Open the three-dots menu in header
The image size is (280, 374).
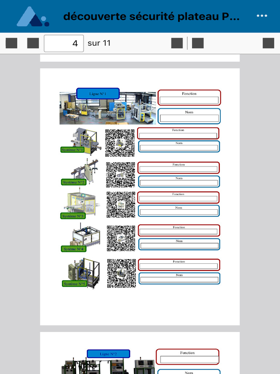[x=262, y=16]
